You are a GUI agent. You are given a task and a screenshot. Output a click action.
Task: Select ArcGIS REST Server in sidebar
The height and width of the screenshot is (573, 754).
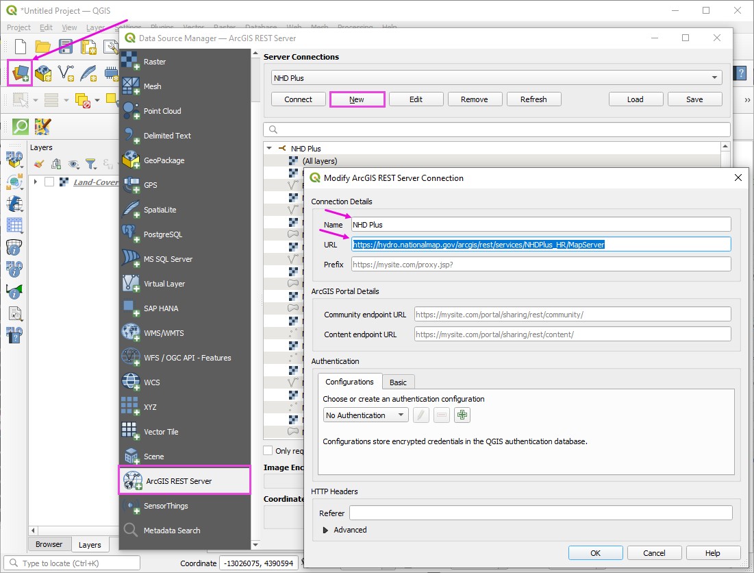184,481
